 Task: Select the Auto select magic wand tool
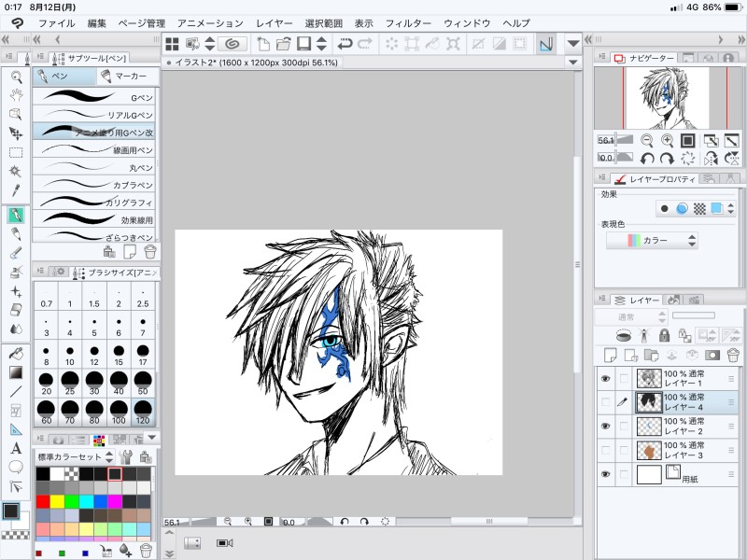click(x=16, y=171)
